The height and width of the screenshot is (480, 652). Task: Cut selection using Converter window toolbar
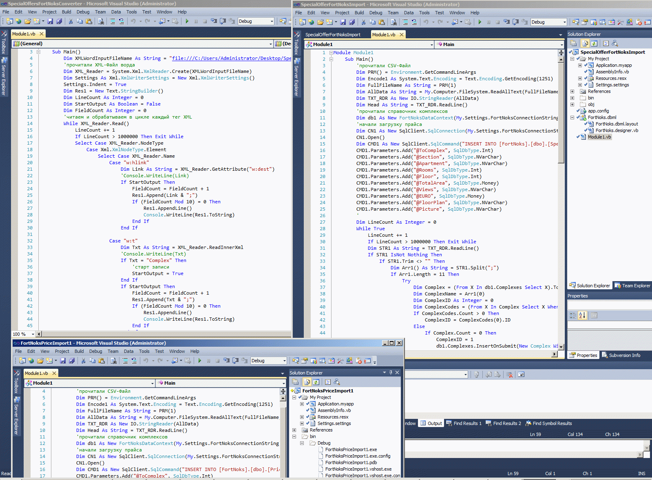[x=71, y=21]
